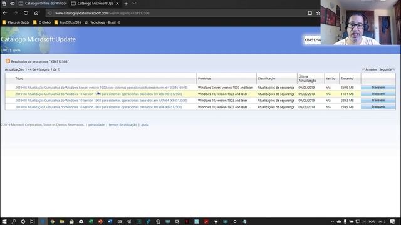This screenshot has width=401, height=225.
Task: Open Adobe Acrobat from the taskbar
Action: click(206, 222)
